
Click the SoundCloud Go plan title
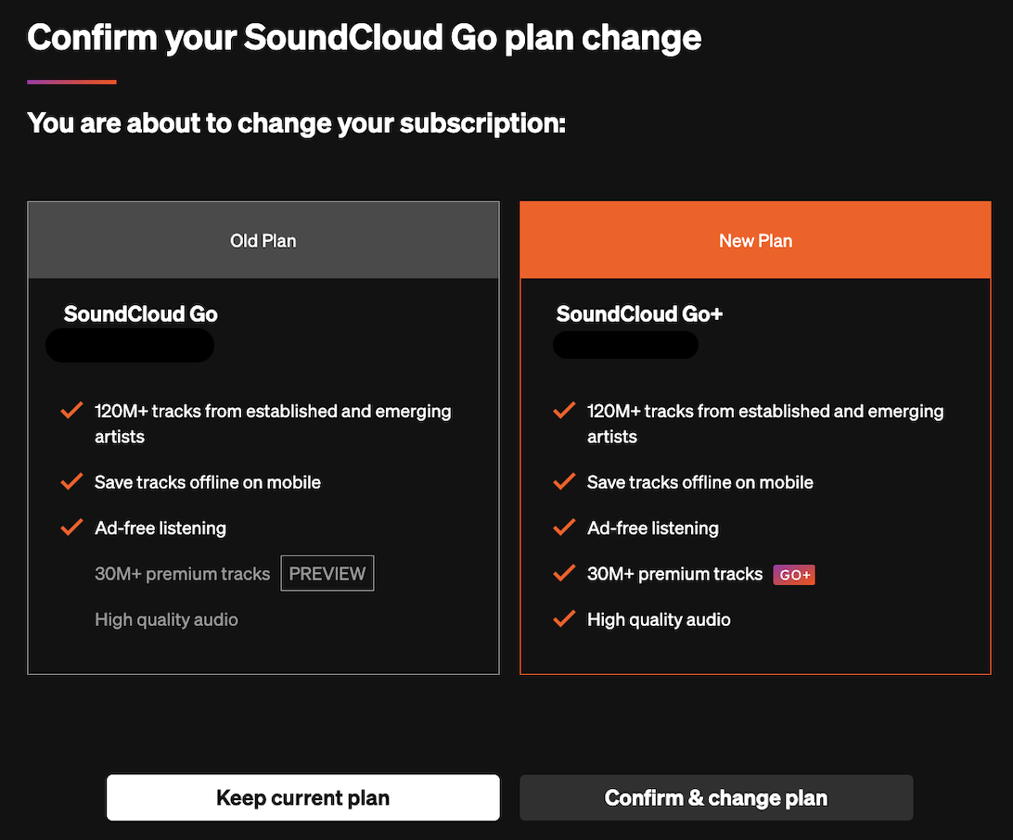point(141,314)
